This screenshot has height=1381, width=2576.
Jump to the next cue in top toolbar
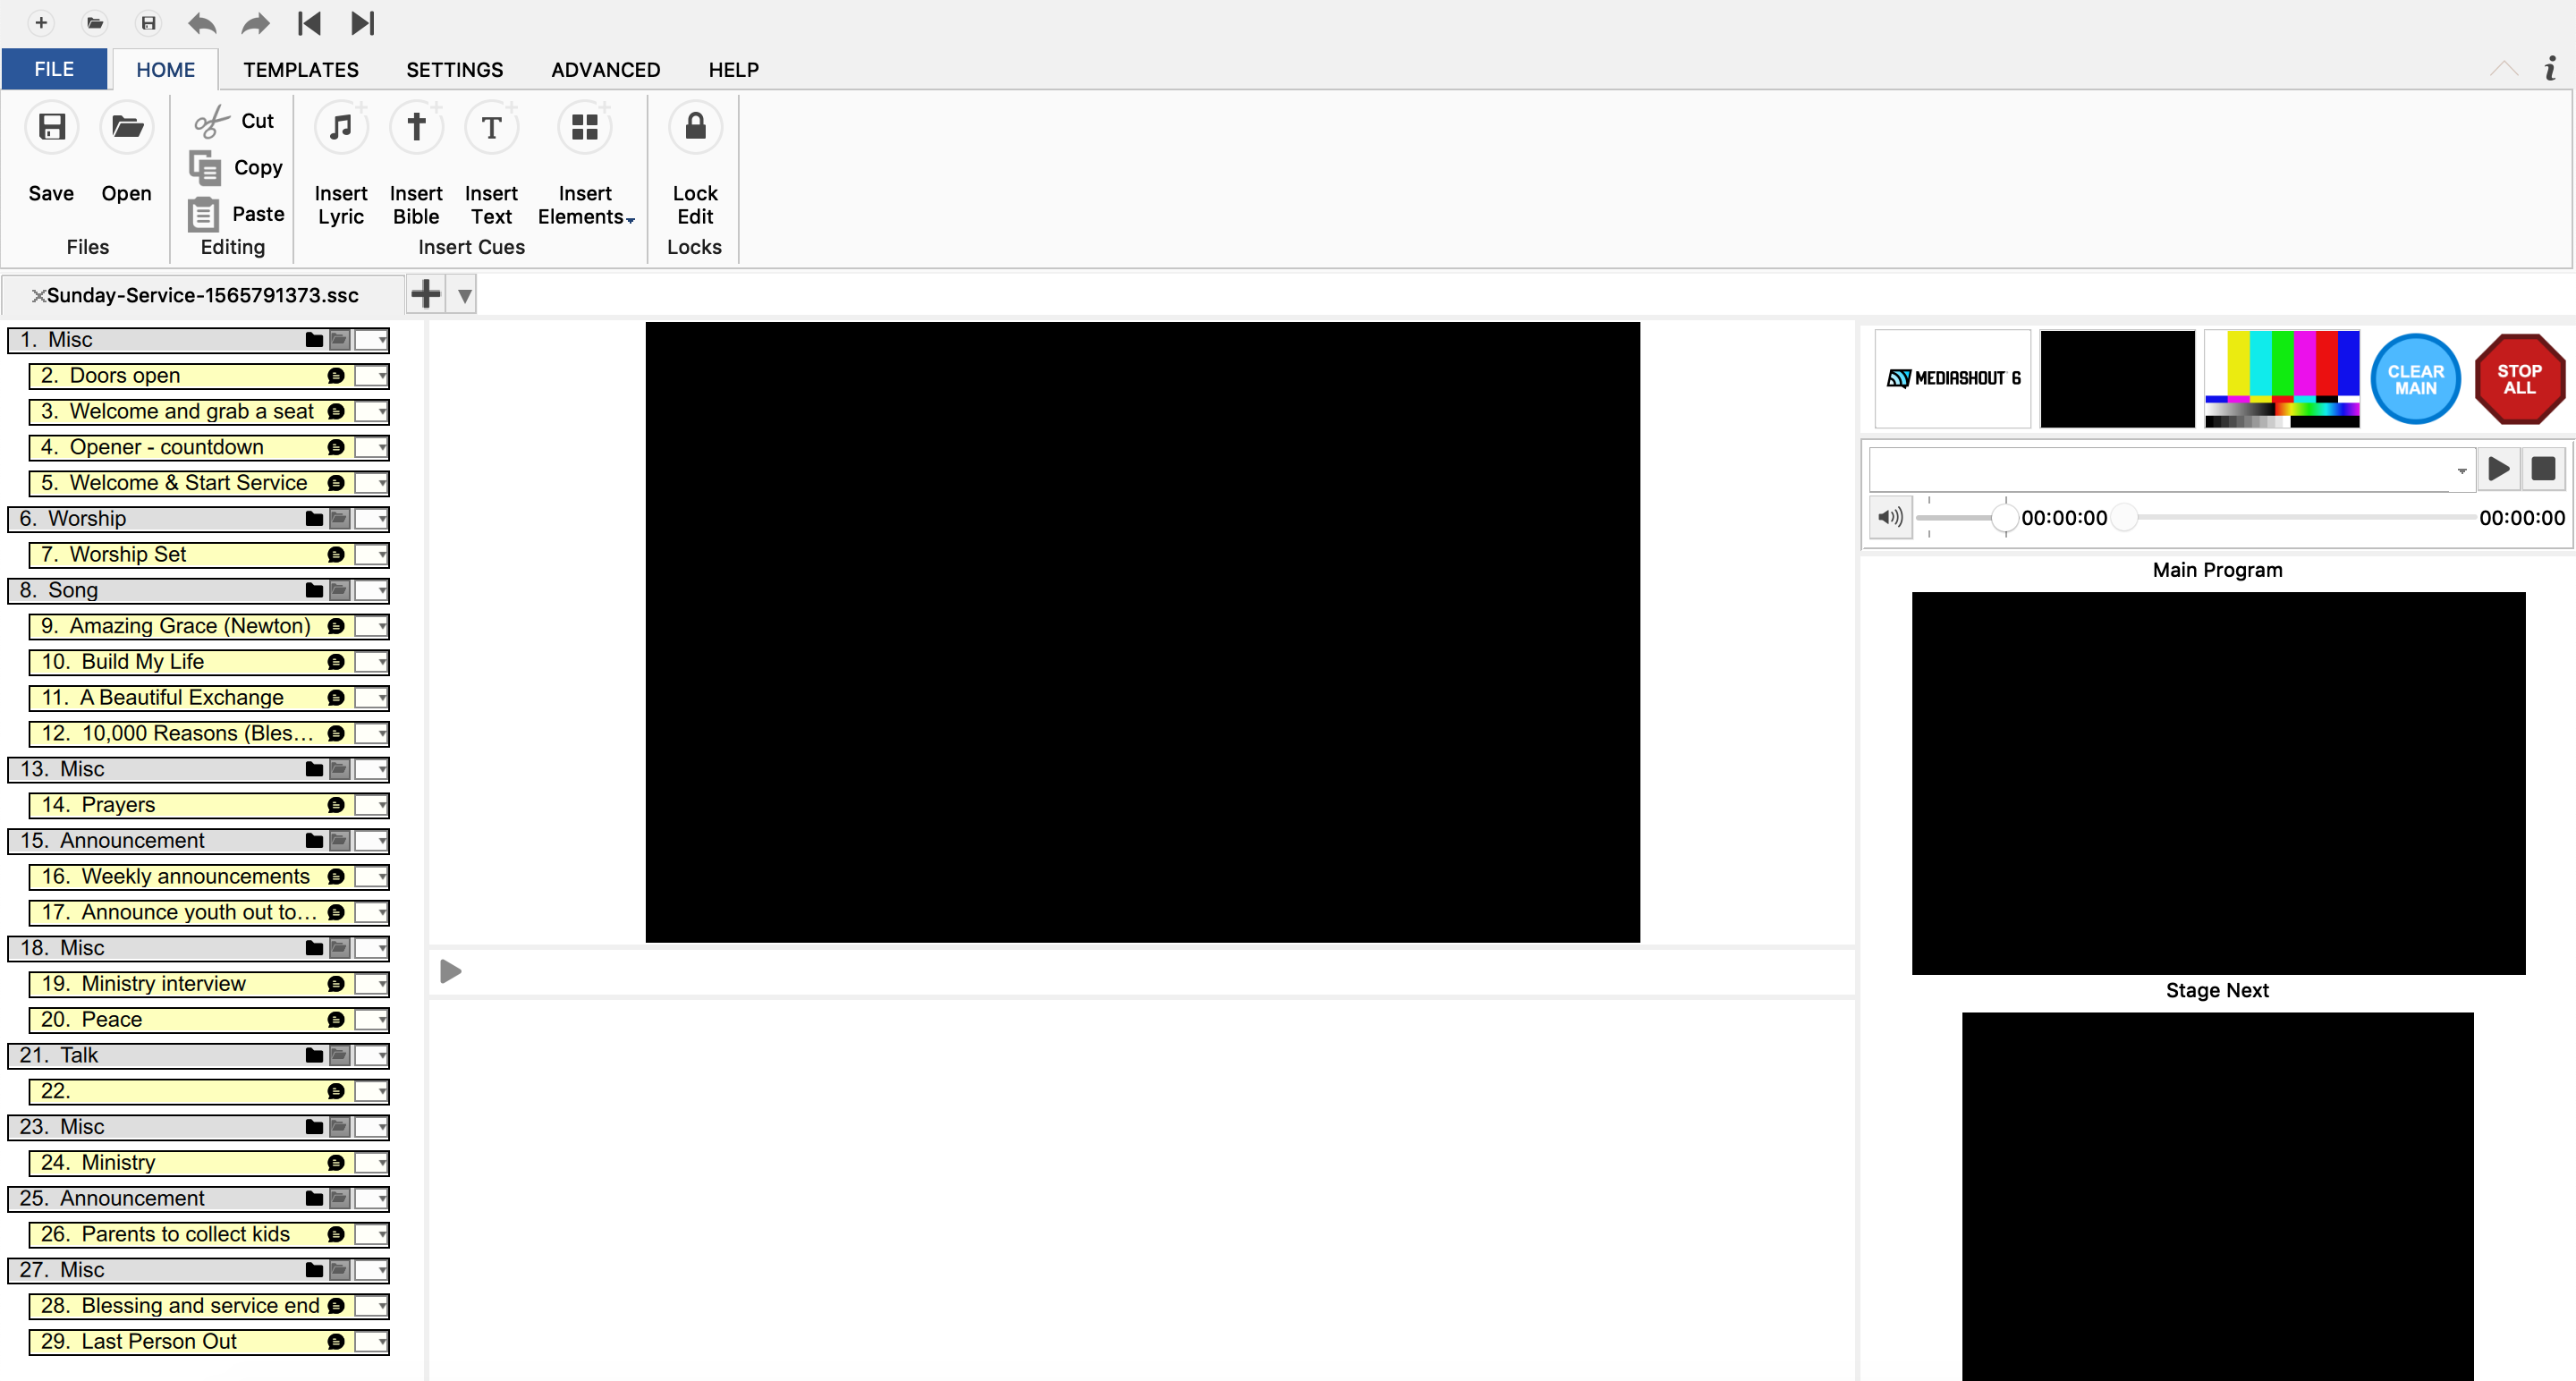[363, 23]
